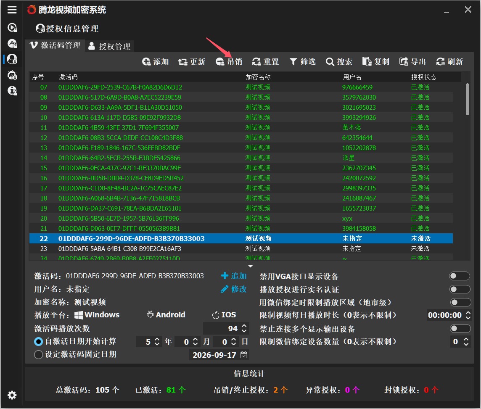
Task: Click 复制 to copy the activation code
Action: click(x=376, y=62)
